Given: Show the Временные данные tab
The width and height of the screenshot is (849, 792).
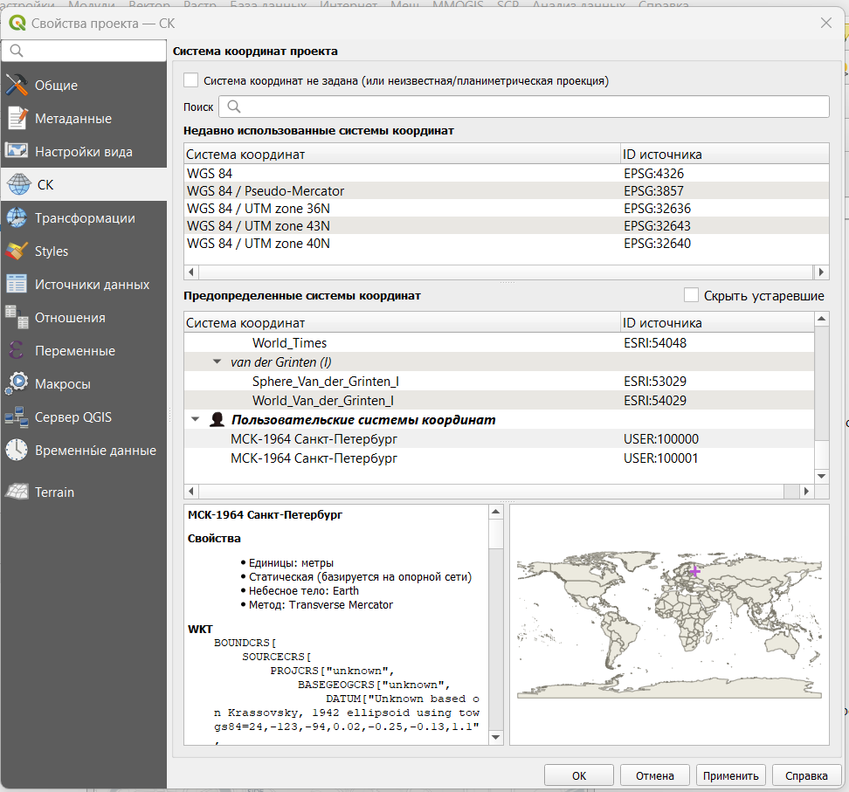Looking at the screenshot, I should click(x=84, y=450).
